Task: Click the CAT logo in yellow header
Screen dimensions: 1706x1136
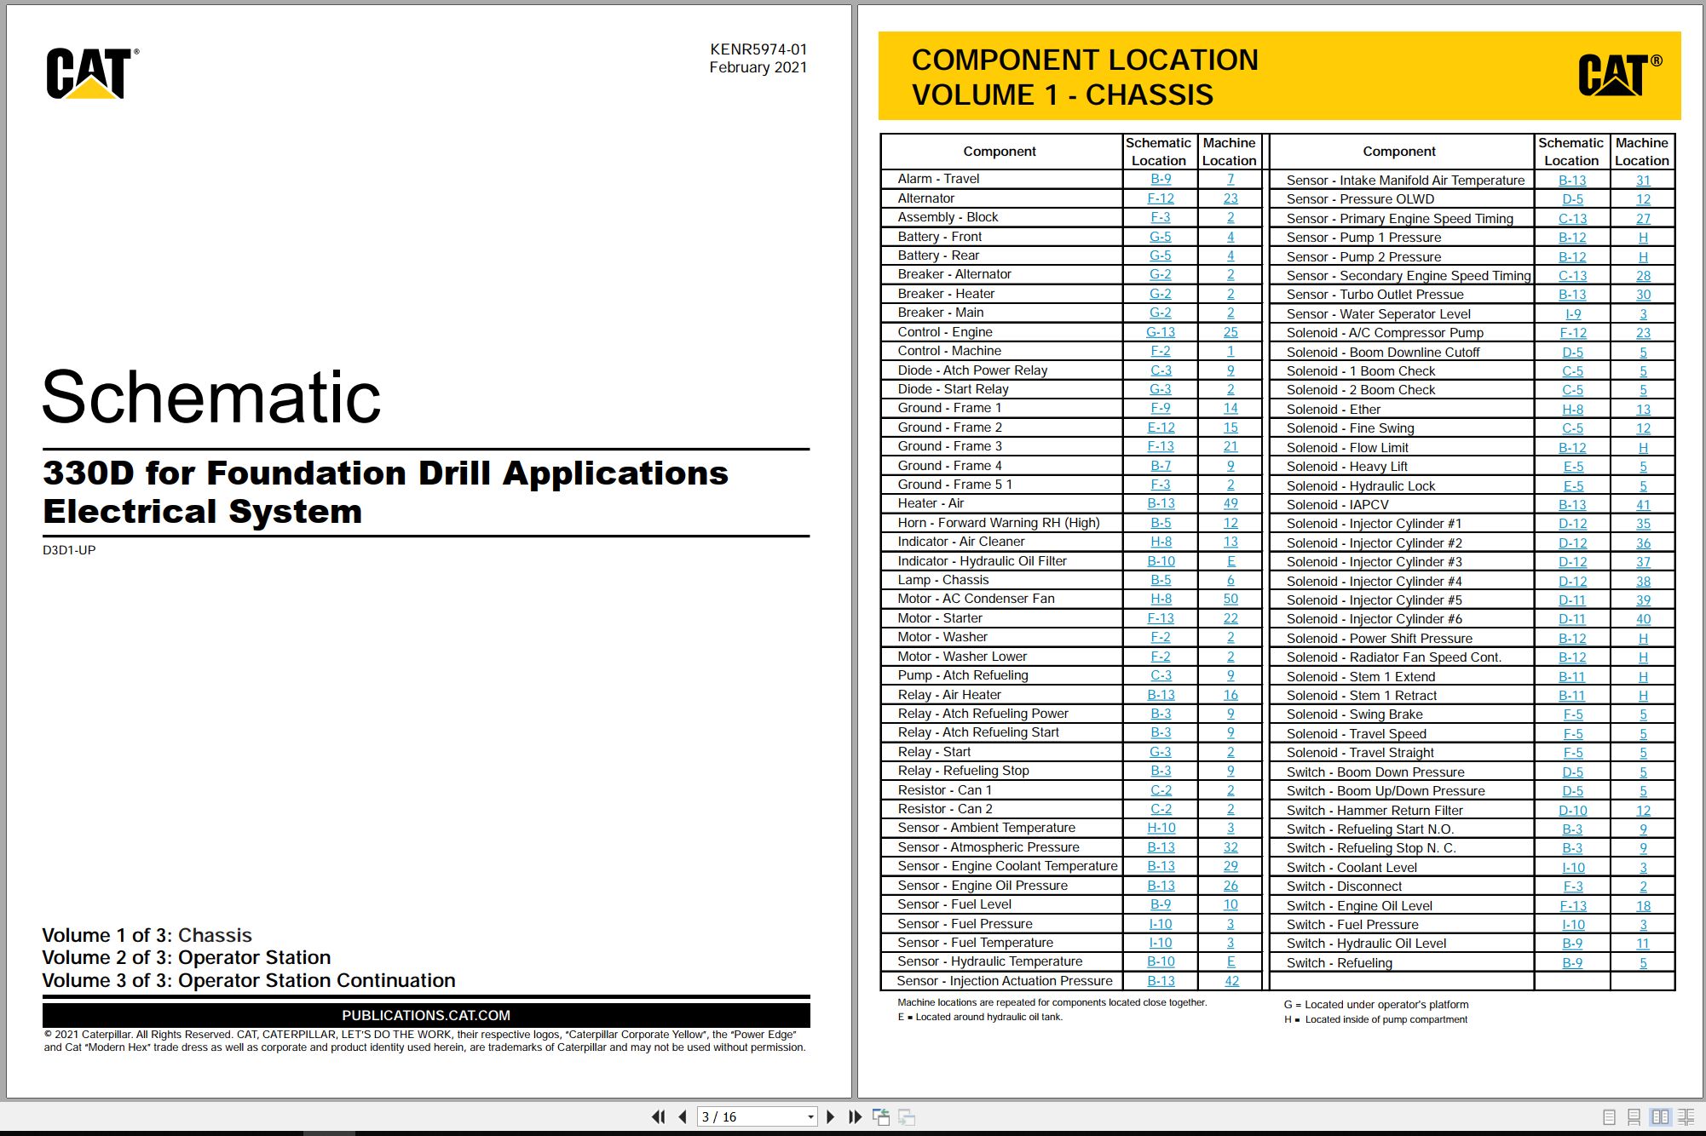Action: [x=1620, y=75]
